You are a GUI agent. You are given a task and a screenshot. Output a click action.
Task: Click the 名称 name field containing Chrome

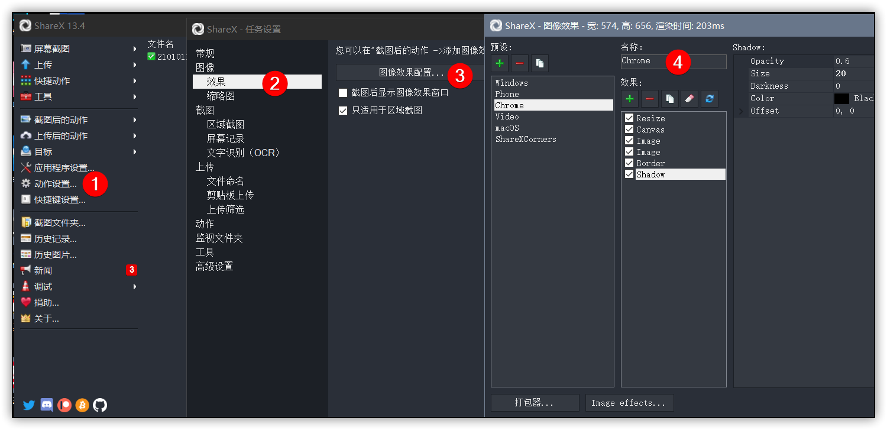pos(674,61)
